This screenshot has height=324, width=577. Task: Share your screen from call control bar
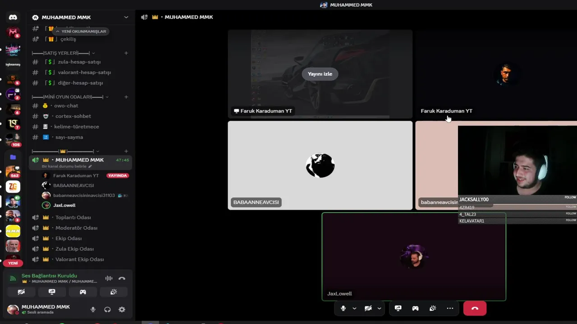point(398,308)
